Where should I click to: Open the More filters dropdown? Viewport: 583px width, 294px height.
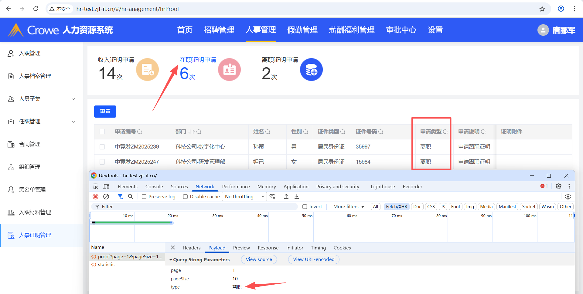click(x=348, y=206)
